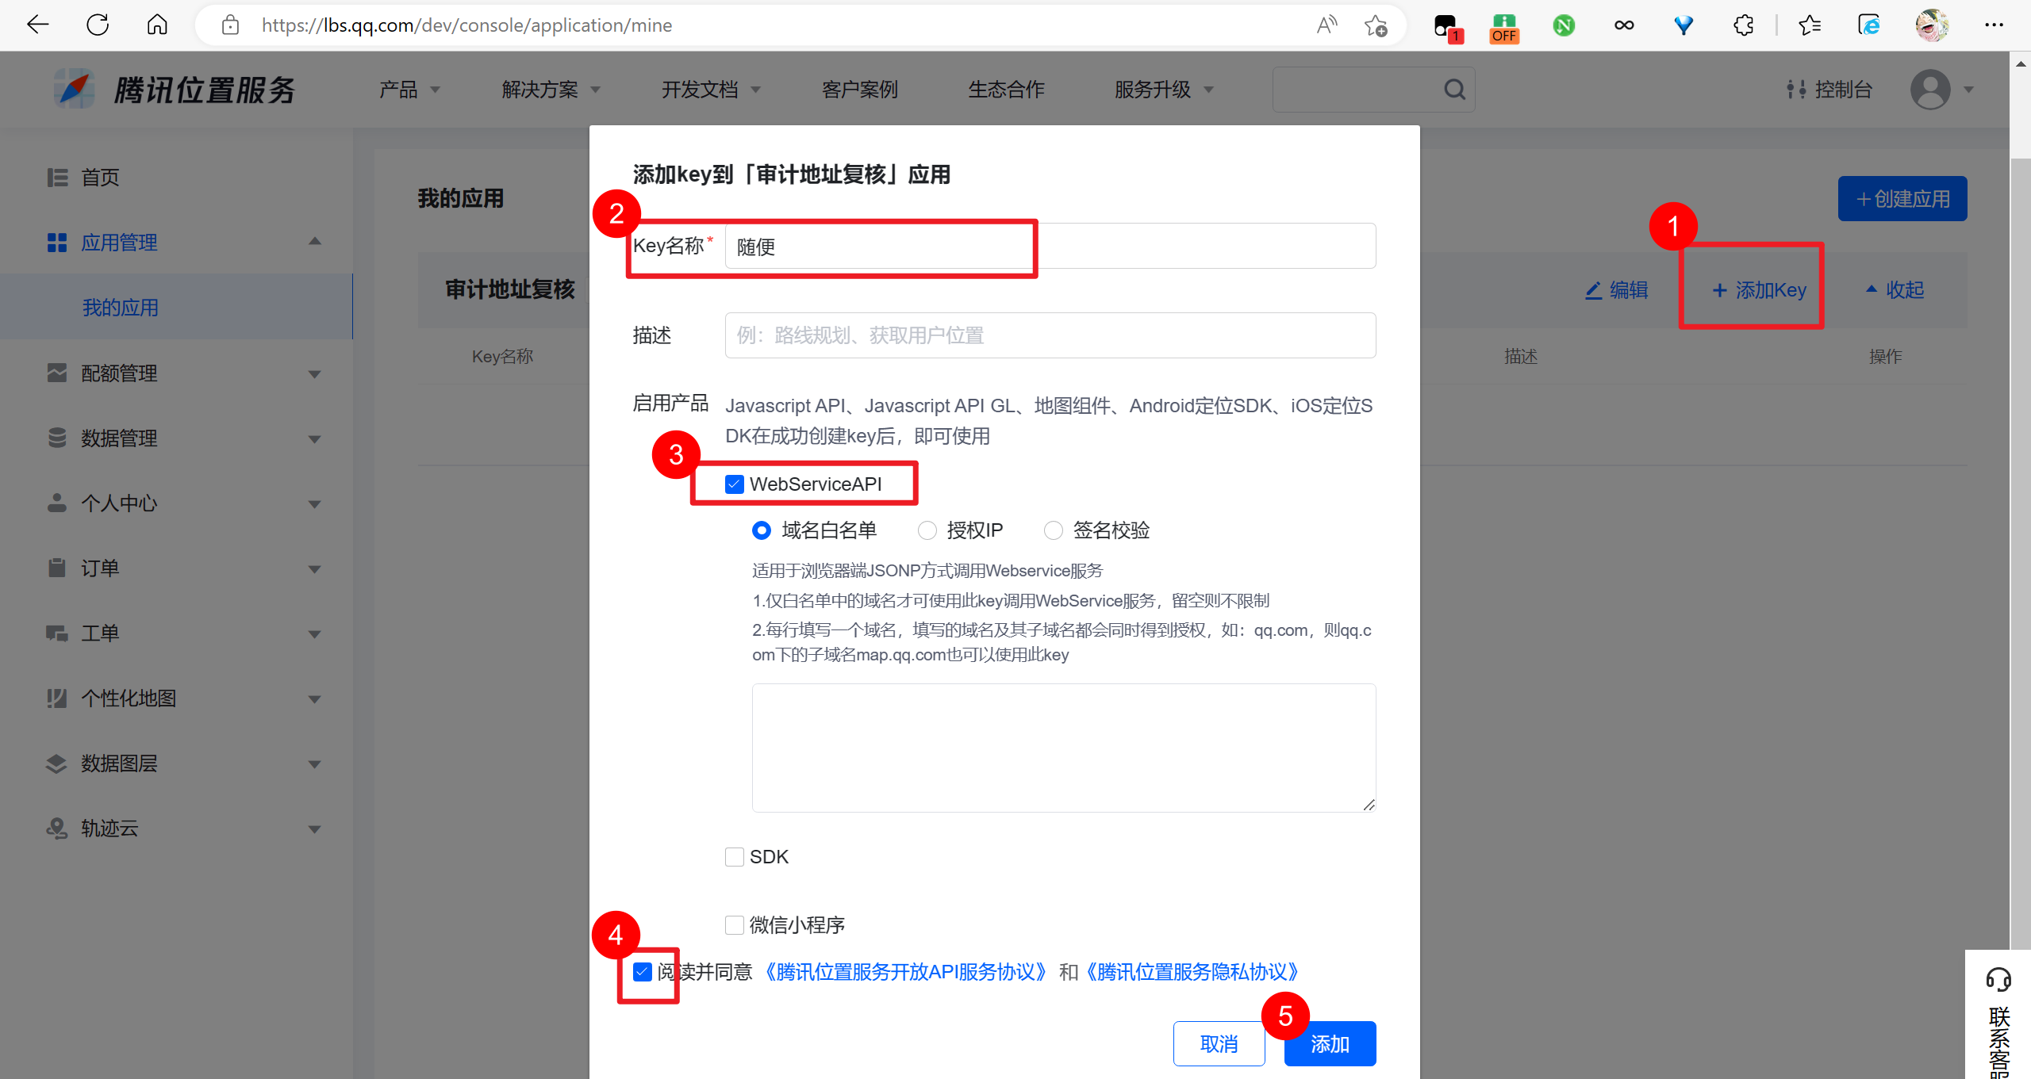Open the 产品 dropdown menu

[x=399, y=89]
